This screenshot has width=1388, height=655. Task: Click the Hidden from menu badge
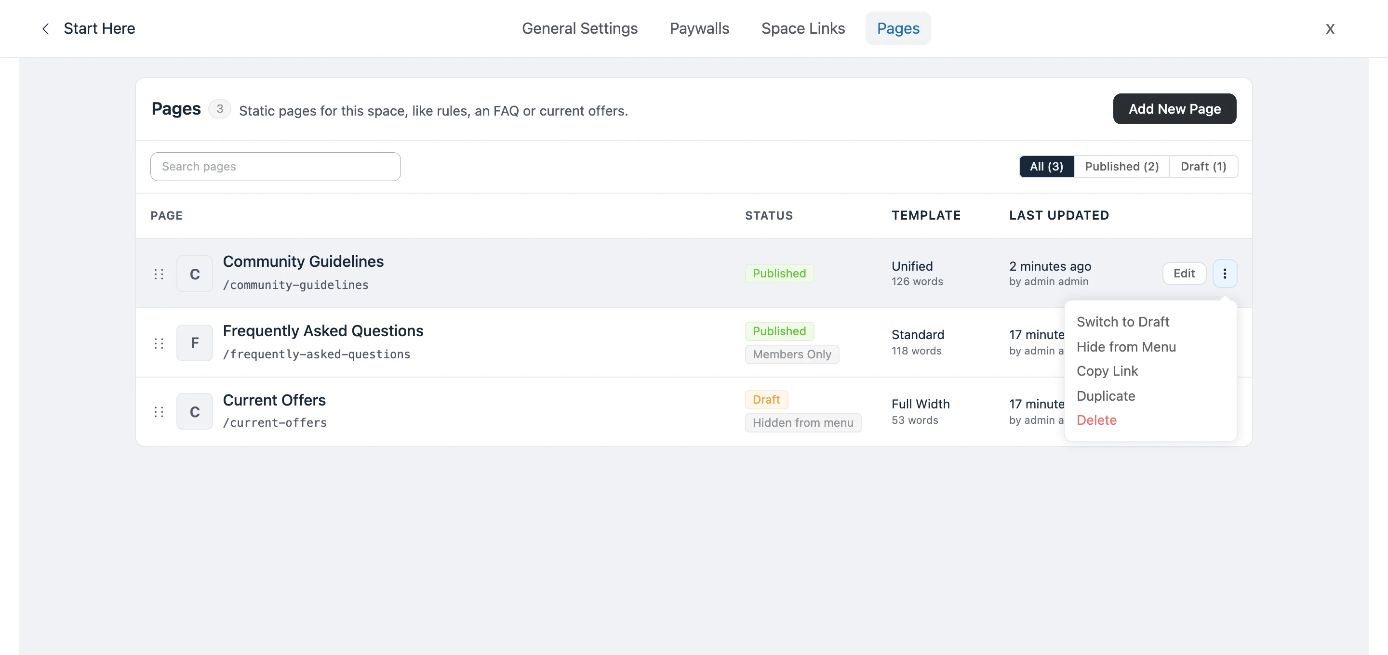pyautogui.click(x=803, y=423)
